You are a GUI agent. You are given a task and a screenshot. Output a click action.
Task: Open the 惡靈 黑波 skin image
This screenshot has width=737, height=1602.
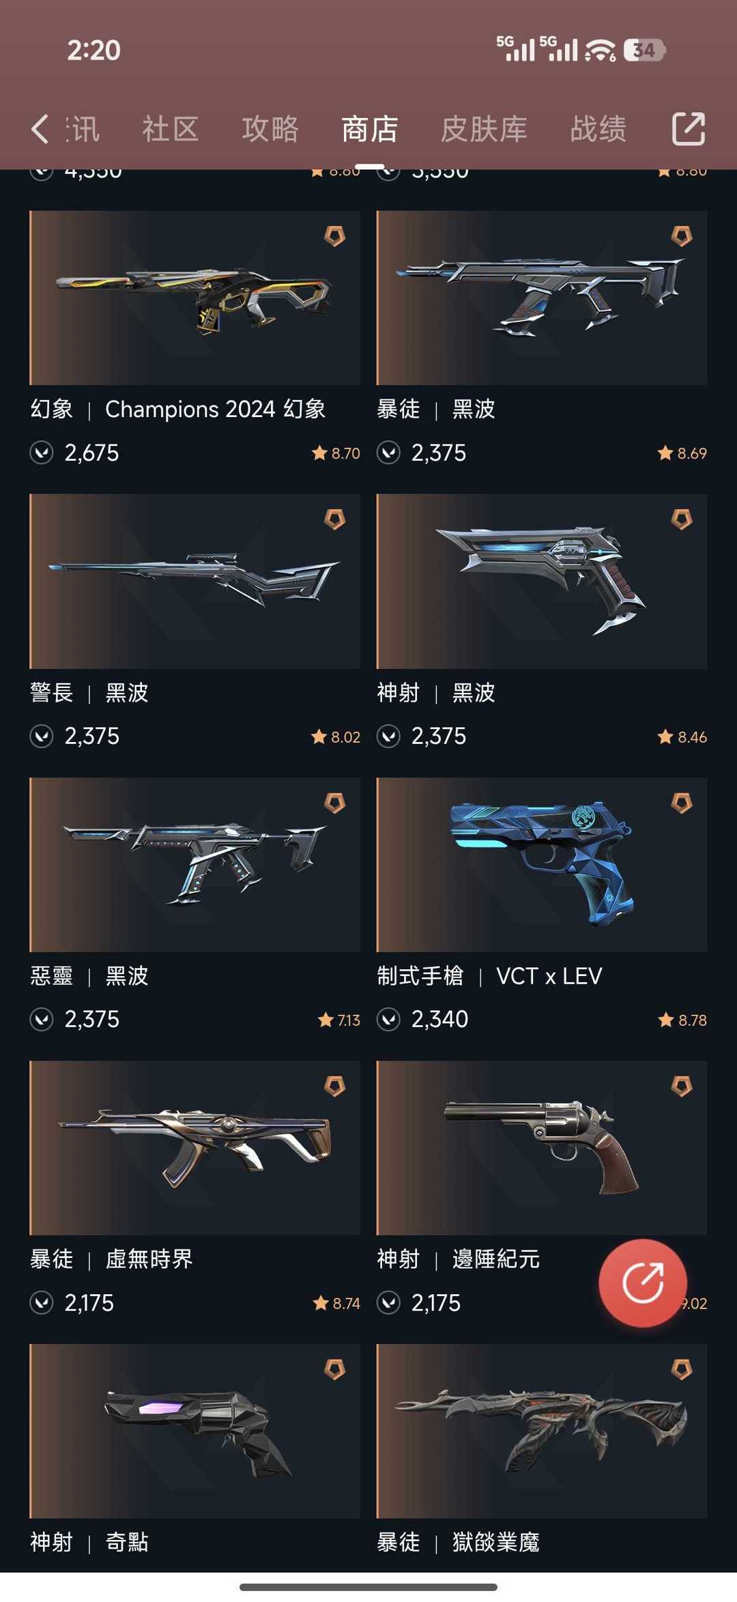point(195,864)
